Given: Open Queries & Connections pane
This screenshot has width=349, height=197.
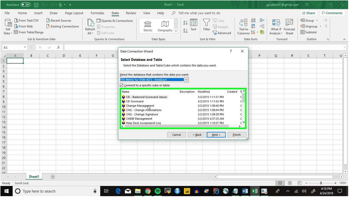Looking at the screenshot, I should (115, 21).
